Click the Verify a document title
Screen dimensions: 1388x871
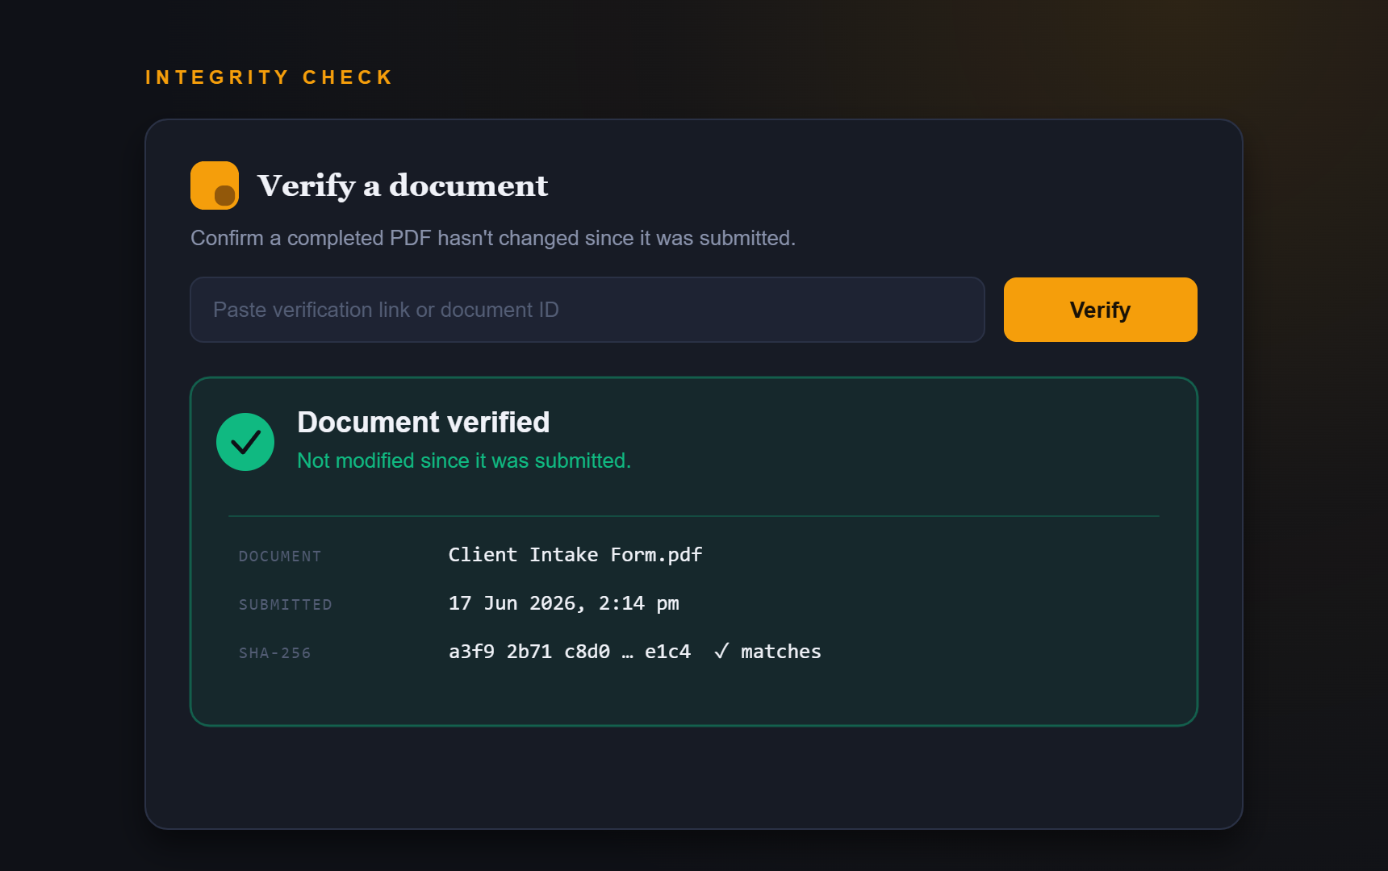tap(403, 185)
